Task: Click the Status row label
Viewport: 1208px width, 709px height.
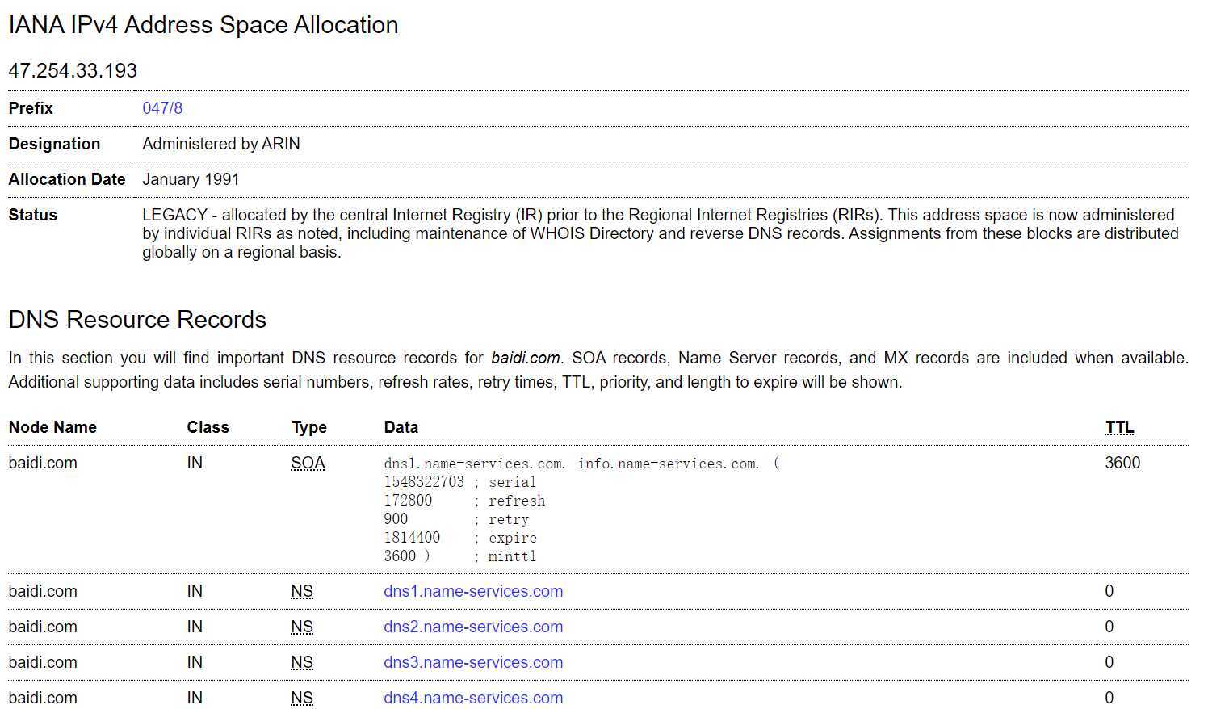Action: (32, 215)
